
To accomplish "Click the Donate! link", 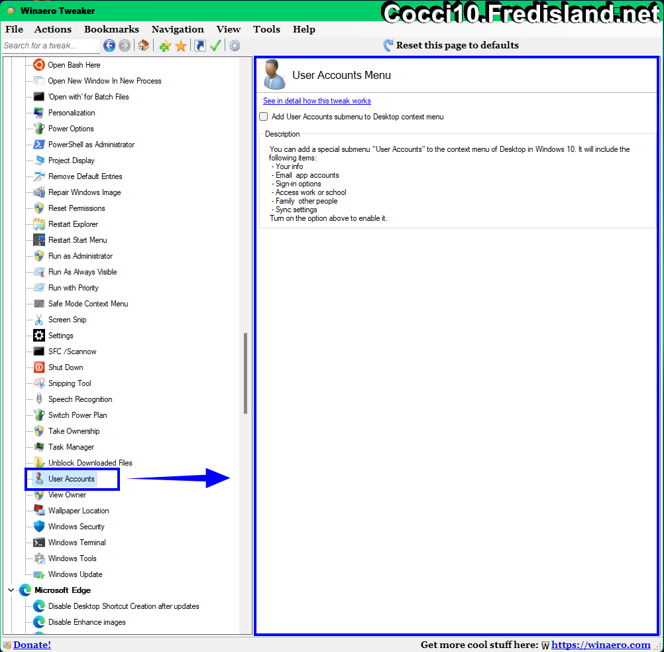I will 32,645.
